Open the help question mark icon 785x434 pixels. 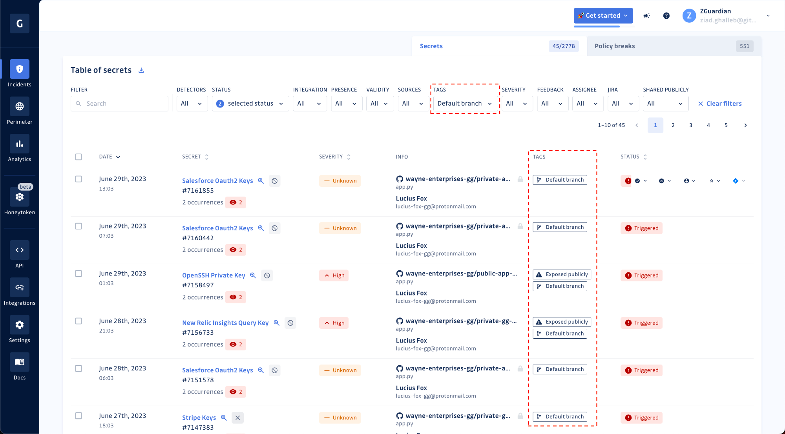pyautogui.click(x=666, y=16)
